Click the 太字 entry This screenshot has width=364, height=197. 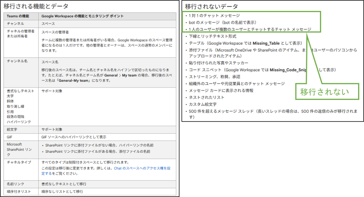[10, 96]
